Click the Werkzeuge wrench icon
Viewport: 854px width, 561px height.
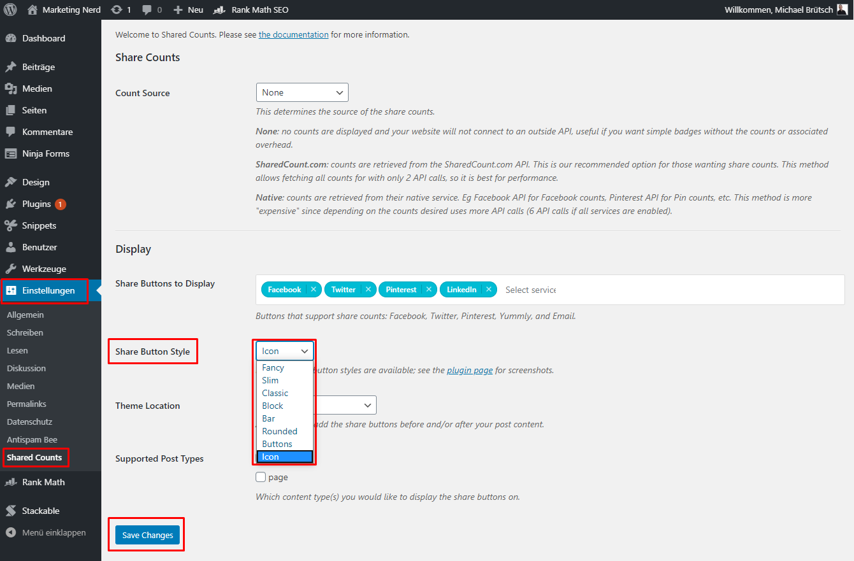(11, 269)
